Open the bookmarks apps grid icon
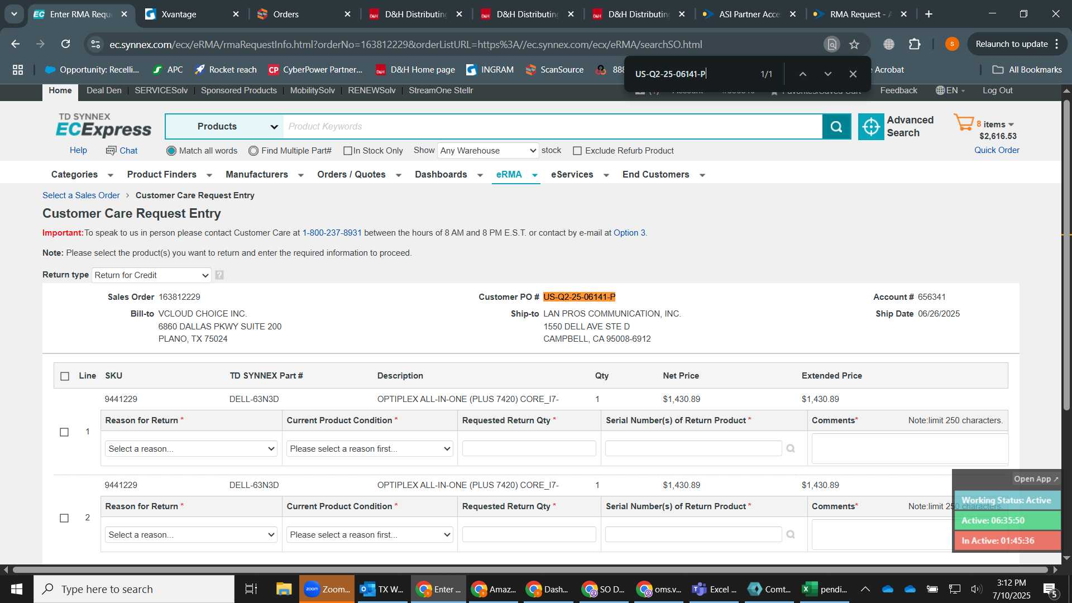 pos(18,70)
